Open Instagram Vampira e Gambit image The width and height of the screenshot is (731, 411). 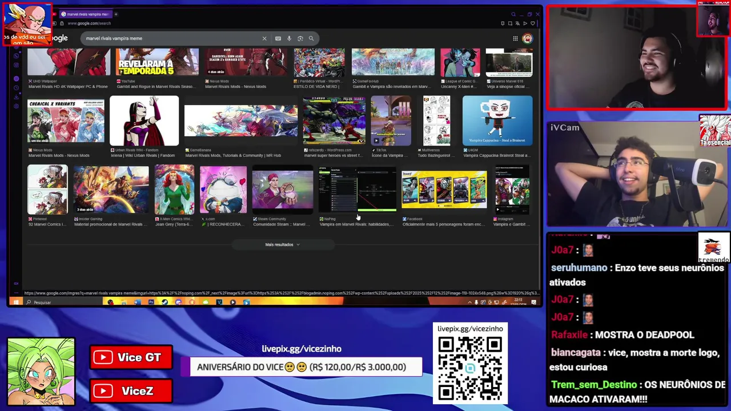(512, 190)
